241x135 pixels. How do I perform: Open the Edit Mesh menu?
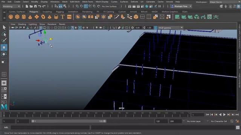[x=75, y=2]
